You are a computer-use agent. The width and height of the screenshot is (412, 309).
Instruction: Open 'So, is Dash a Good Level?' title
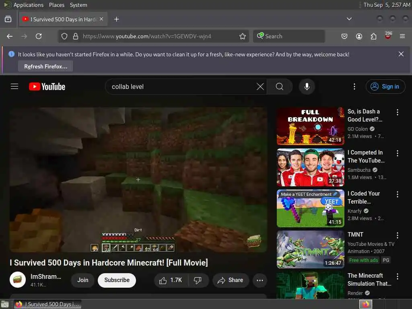click(365, 115)
